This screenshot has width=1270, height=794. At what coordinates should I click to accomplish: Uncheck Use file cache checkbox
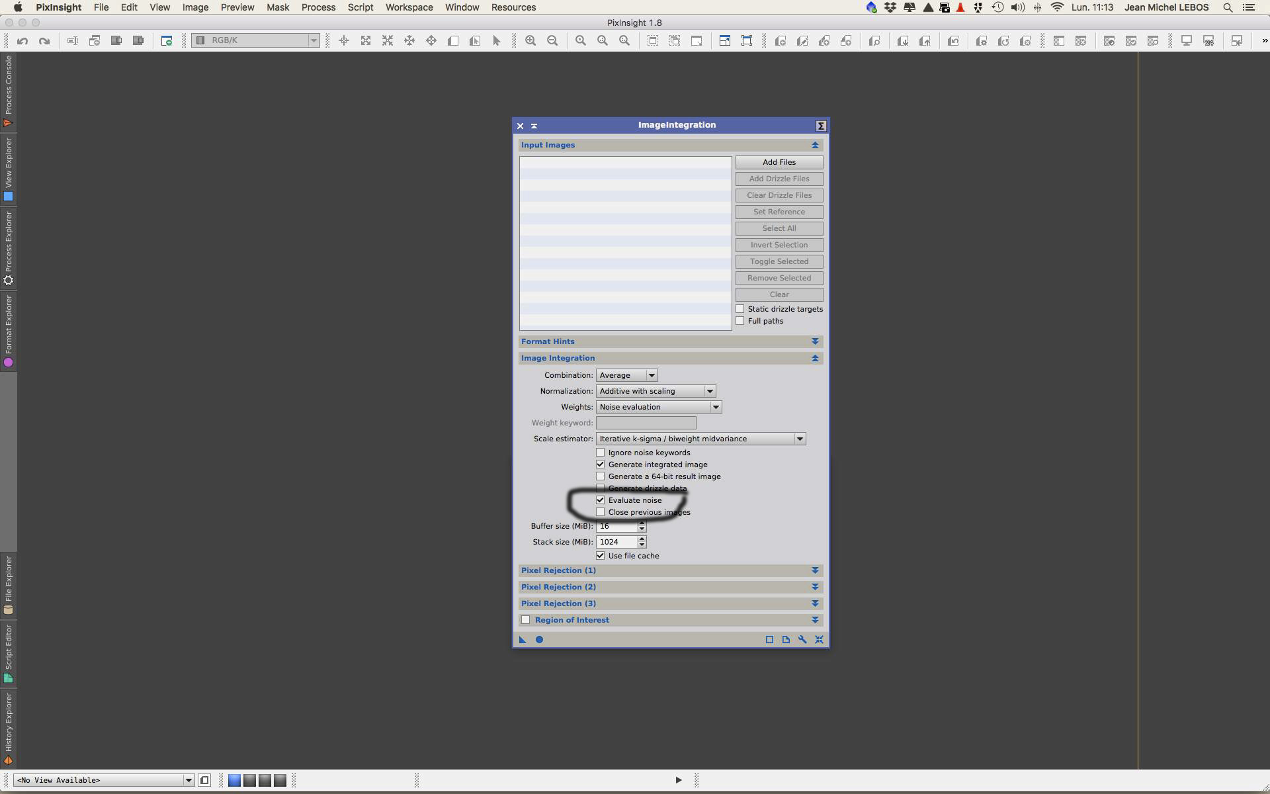(601, 556)
